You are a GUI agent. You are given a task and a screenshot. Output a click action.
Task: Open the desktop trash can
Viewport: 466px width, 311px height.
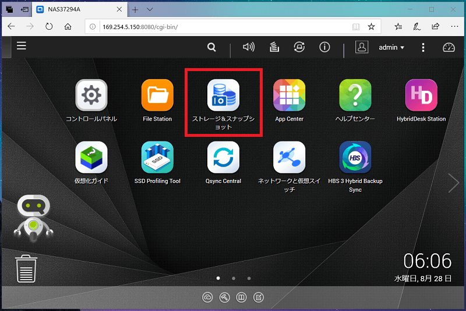tap(26, 268)
